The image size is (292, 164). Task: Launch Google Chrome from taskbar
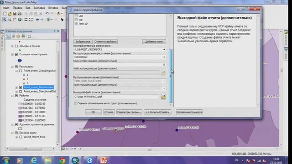[62, 160]
